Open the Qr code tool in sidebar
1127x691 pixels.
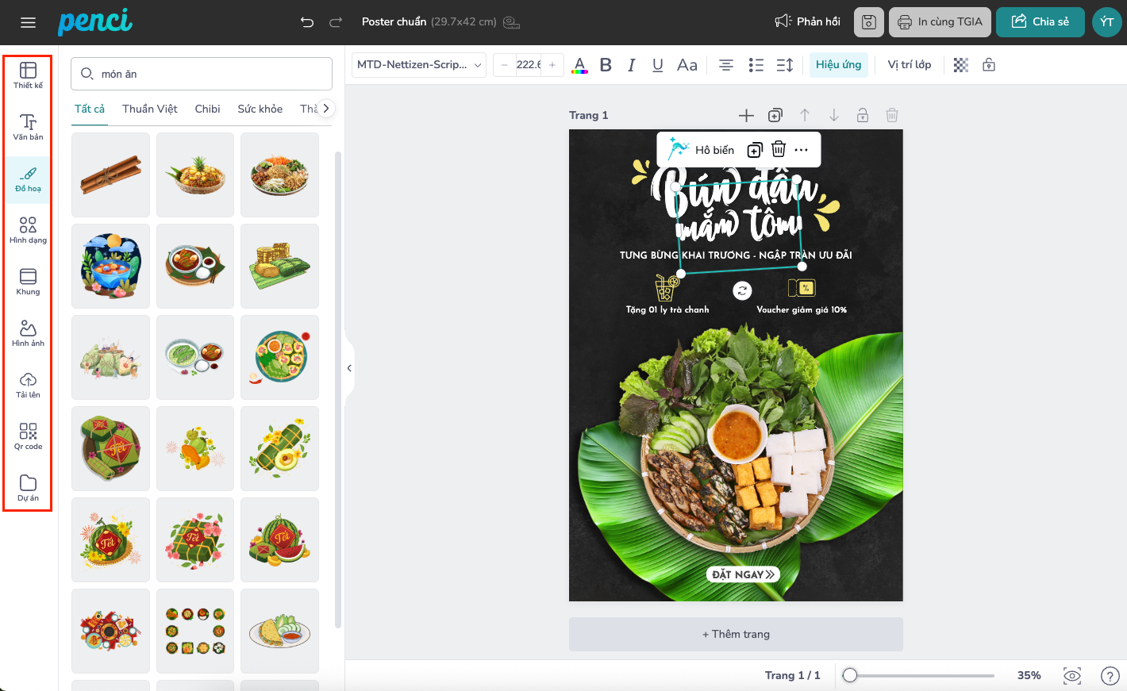(x=28, y=436)
